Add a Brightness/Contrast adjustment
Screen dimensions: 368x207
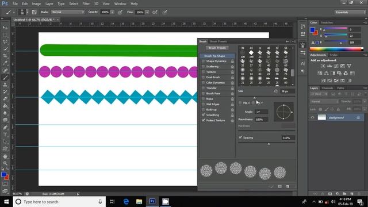(x=323, y=66)
